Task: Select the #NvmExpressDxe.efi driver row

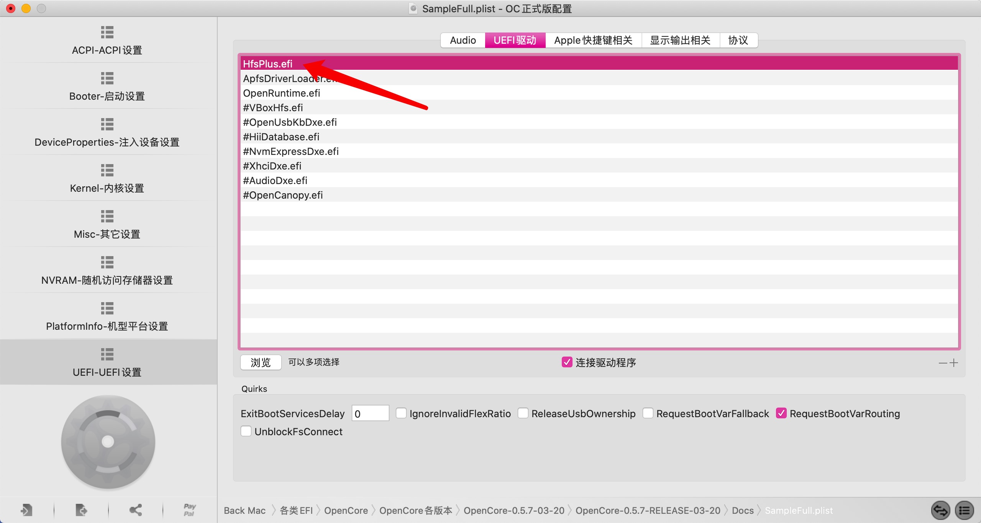Action: coord(599,151)
